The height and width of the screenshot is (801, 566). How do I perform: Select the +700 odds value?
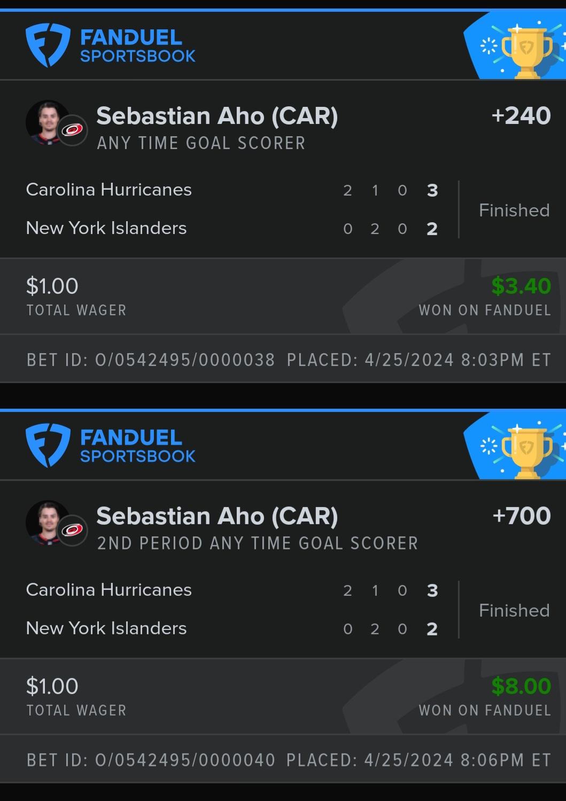521,516
